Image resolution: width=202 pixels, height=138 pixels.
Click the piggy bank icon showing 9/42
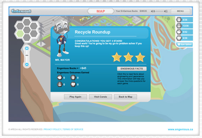point(179,32)
